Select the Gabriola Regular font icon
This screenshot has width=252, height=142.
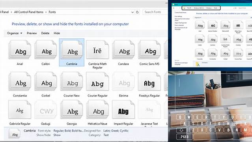pos(20,110)
